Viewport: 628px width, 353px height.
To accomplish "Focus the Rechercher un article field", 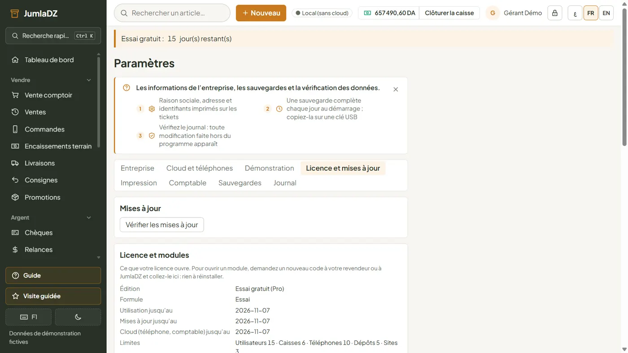I will point(172,13).
